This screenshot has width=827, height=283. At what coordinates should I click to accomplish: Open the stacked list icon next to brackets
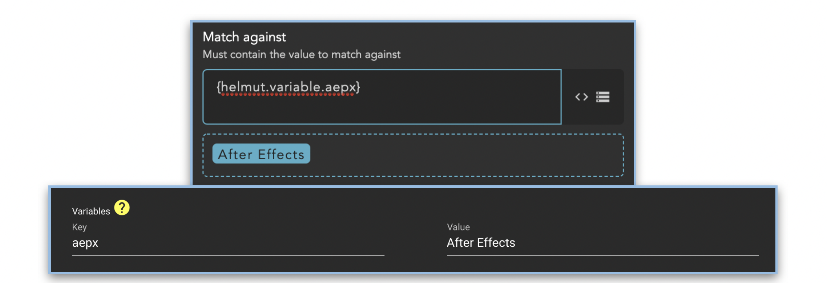pyautogui.click(x=603, y=97)
